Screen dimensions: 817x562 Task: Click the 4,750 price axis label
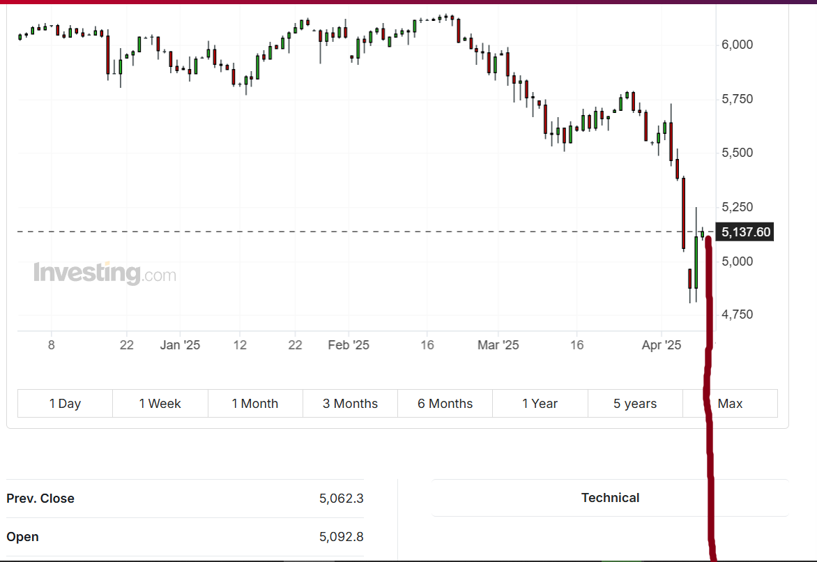(737, 314)
